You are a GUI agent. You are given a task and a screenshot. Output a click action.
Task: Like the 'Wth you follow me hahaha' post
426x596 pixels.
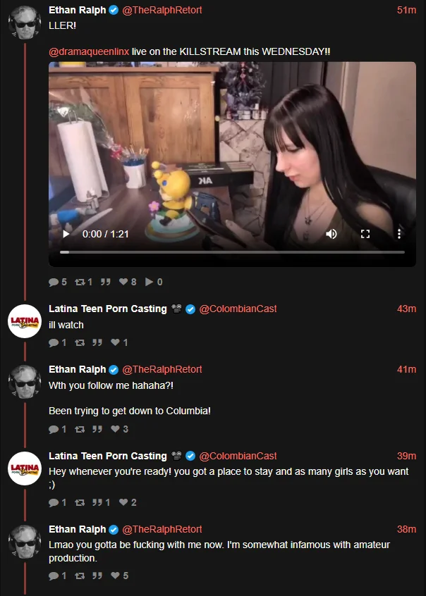pos(119,429)
